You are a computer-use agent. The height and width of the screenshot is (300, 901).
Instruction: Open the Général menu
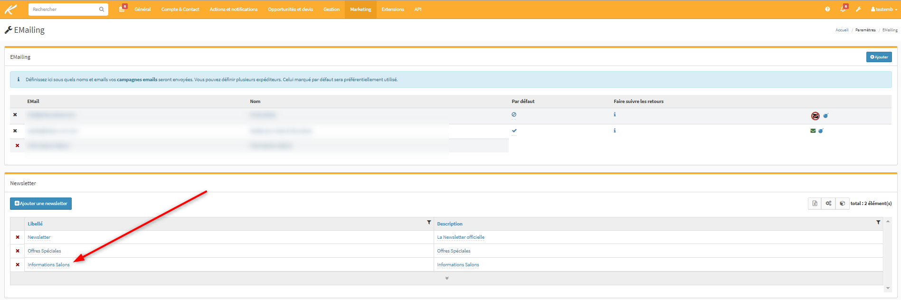coord(142,9)
